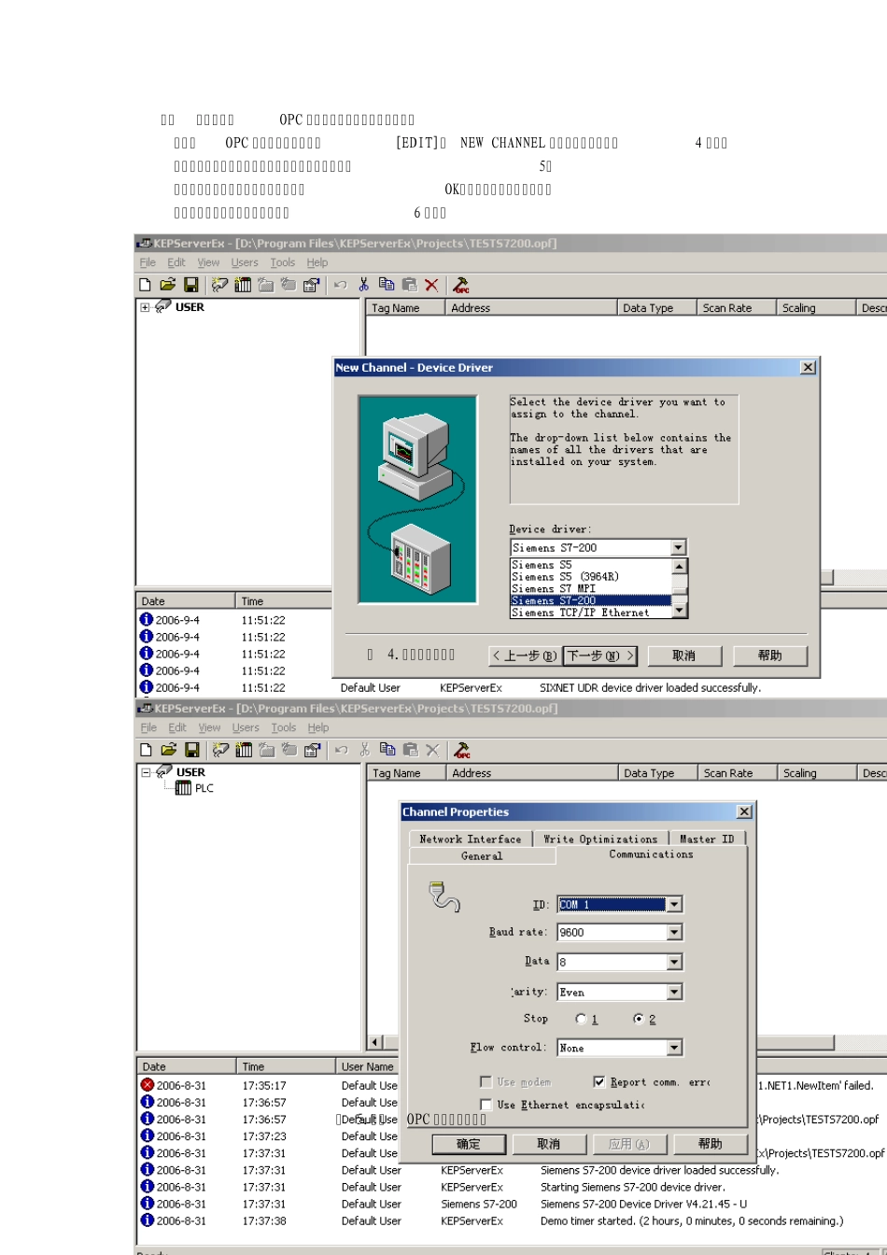This screenshot has height=1255, width=887.
Task: Select the PLC device icon in tree
Action: (184, 788)
